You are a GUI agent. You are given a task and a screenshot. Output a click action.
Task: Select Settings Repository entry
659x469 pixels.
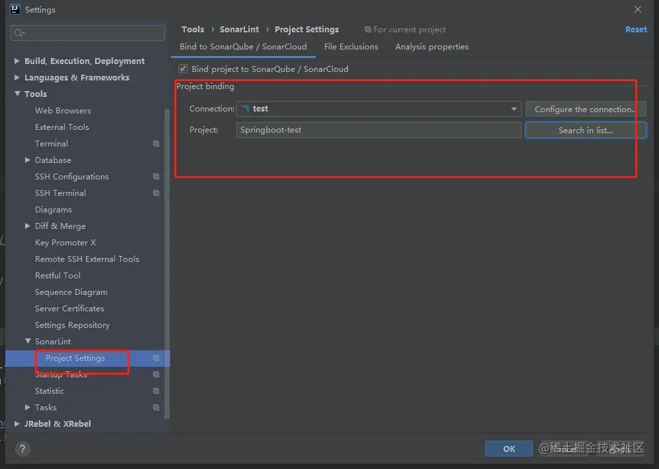click(72, 325)
